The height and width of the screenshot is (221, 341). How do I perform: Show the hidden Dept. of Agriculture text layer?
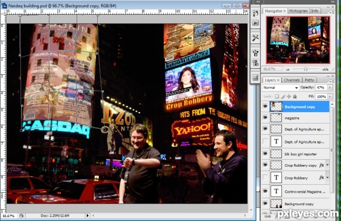[x=265, y=142]
